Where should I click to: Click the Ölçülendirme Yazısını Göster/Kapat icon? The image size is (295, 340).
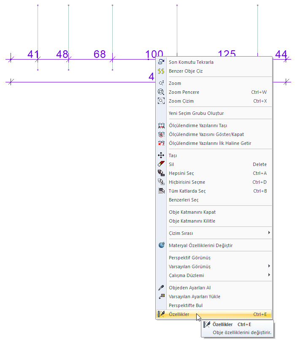point(161,134)
